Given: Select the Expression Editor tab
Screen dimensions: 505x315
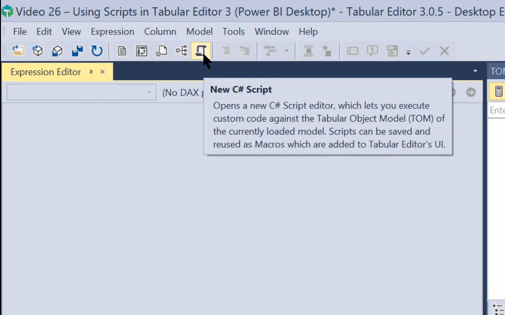Looking at the screenshot, I should pyautogui.click(x=45, y=72).
